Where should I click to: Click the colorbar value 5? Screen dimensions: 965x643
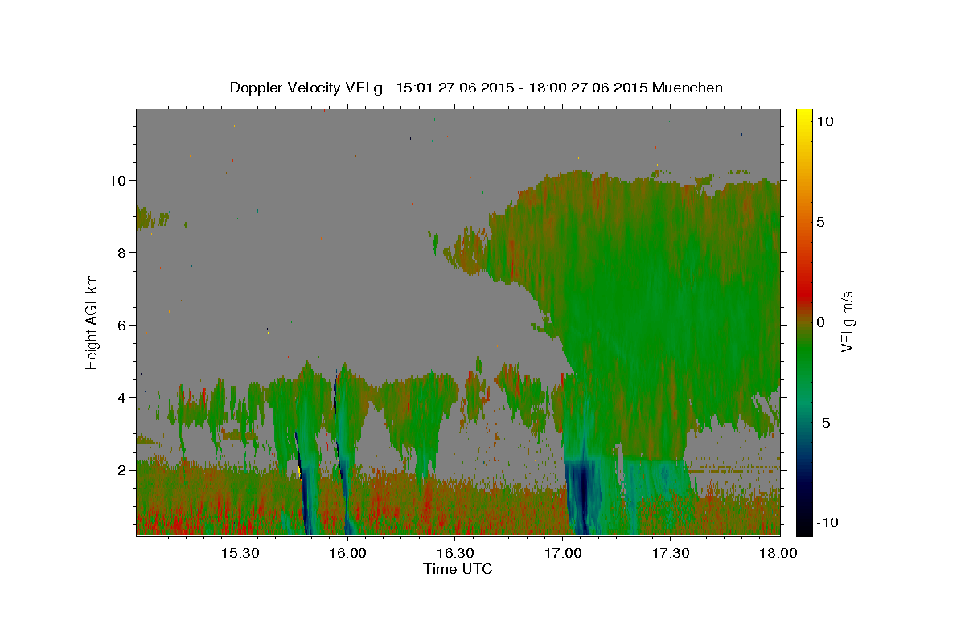pos(820,221)
